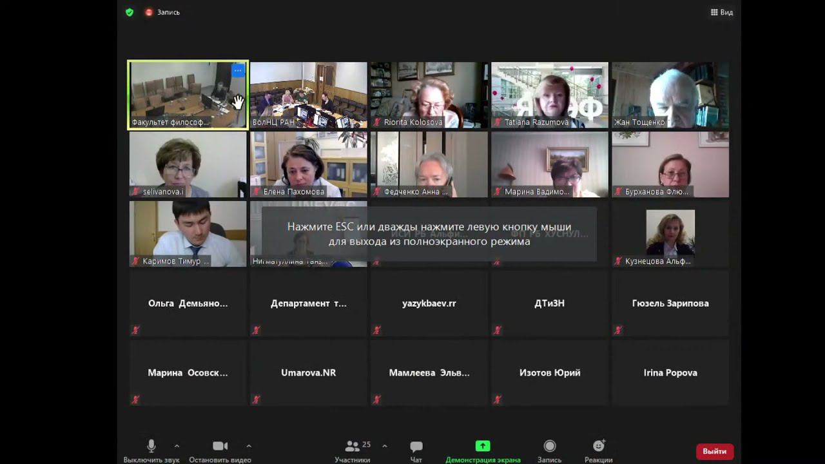This screenshot has width=825, height=464.
Task: Open the Участники participants panel
Action: point(353,451)
